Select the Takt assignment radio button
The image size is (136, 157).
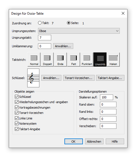pyautogui.click(x=40, y=23)
